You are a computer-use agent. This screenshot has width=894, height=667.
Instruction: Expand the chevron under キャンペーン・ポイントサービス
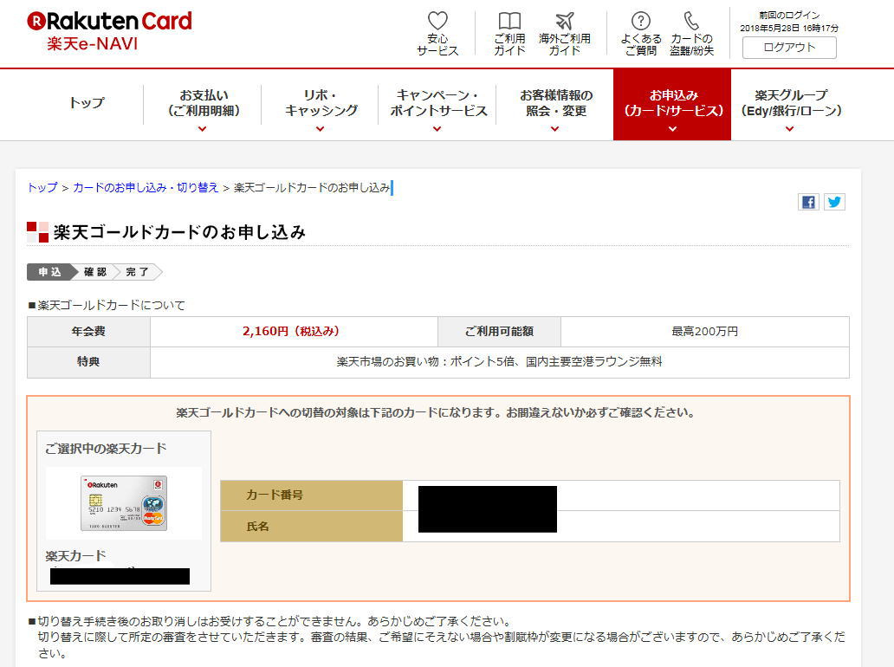(x=437, y=129)
